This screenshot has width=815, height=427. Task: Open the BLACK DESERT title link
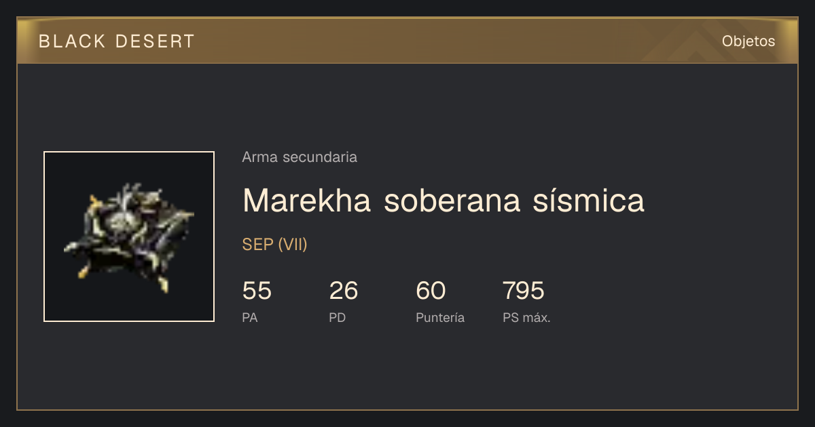[x=117, y=41]
